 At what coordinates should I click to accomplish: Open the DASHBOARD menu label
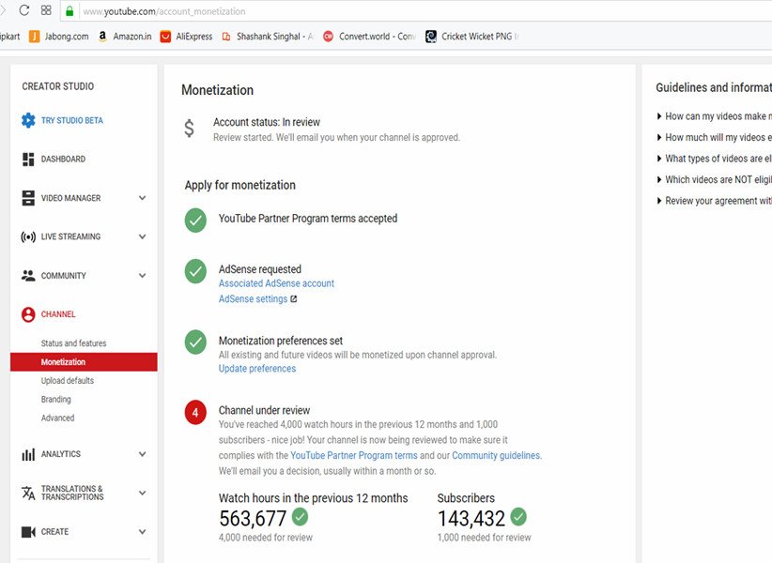[63, 159]
